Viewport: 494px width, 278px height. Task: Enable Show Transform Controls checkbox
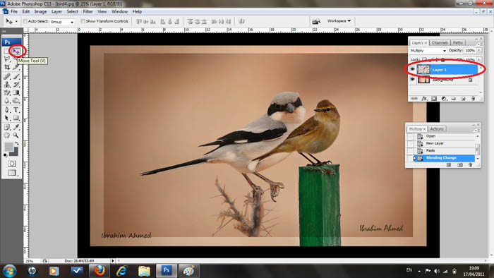pyautogui.click(x=83, y=21)
